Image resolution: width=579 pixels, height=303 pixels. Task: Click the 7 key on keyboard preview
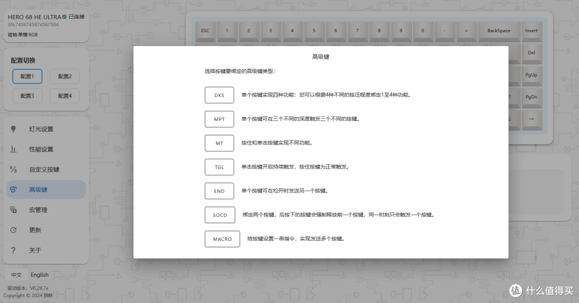pyautogui.click(x=358, y=31)
